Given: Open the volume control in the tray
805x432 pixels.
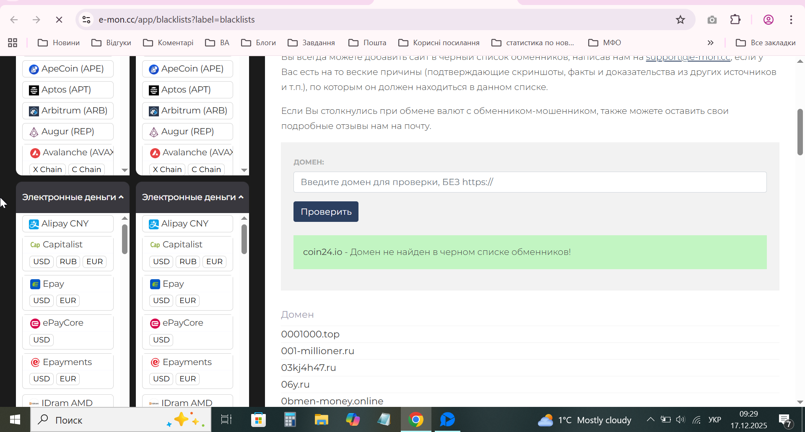Looking at the screenshot, I should (680, 419).
